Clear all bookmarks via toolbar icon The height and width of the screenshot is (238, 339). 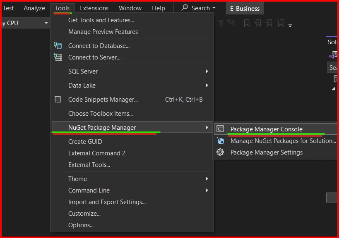tap(280, 24)
